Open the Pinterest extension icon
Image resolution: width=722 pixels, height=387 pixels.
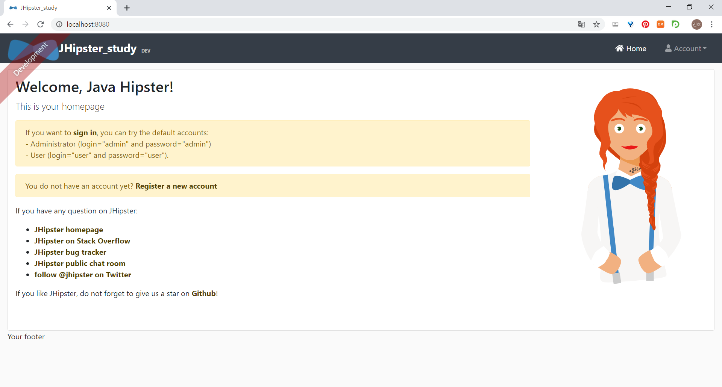click(646, 24)
